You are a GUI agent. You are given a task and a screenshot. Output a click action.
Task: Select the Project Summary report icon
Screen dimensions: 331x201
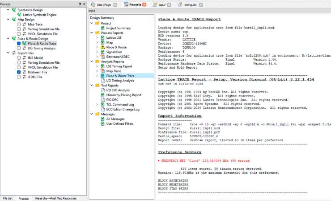(x=102, y=28)
